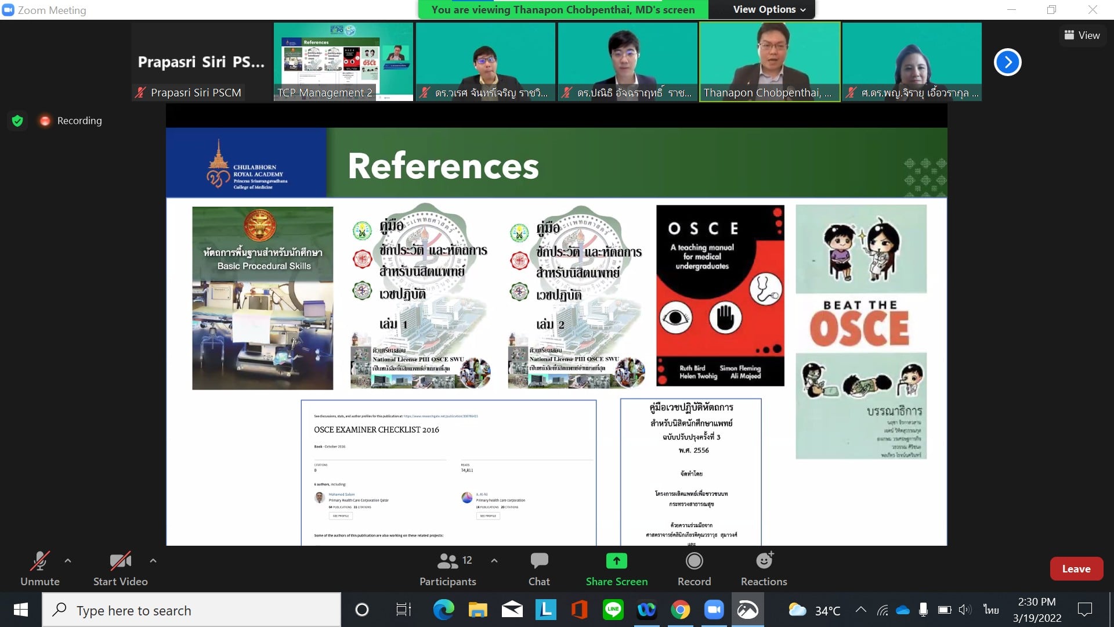Click Share Screen button
Viewport: 1114px width, 627px height.
point(617,569)
